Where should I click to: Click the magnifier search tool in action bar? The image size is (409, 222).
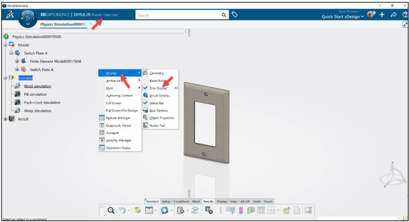point(111,210)
